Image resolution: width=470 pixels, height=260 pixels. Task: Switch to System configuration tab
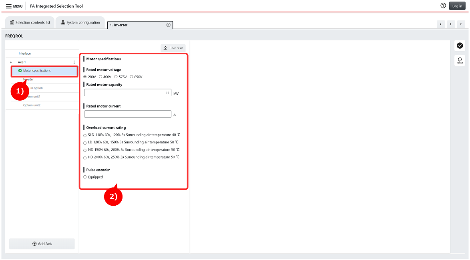(80, 22)
